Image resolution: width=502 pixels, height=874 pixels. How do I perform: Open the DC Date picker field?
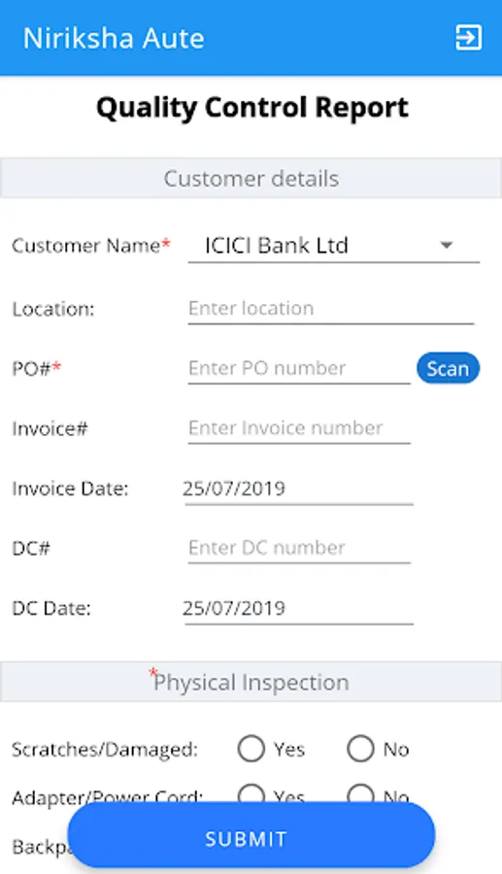(x=299, y=608)
